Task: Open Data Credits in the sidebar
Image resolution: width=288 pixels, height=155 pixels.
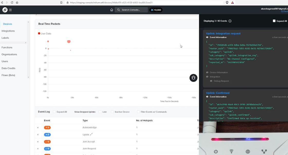Action: 8,68
